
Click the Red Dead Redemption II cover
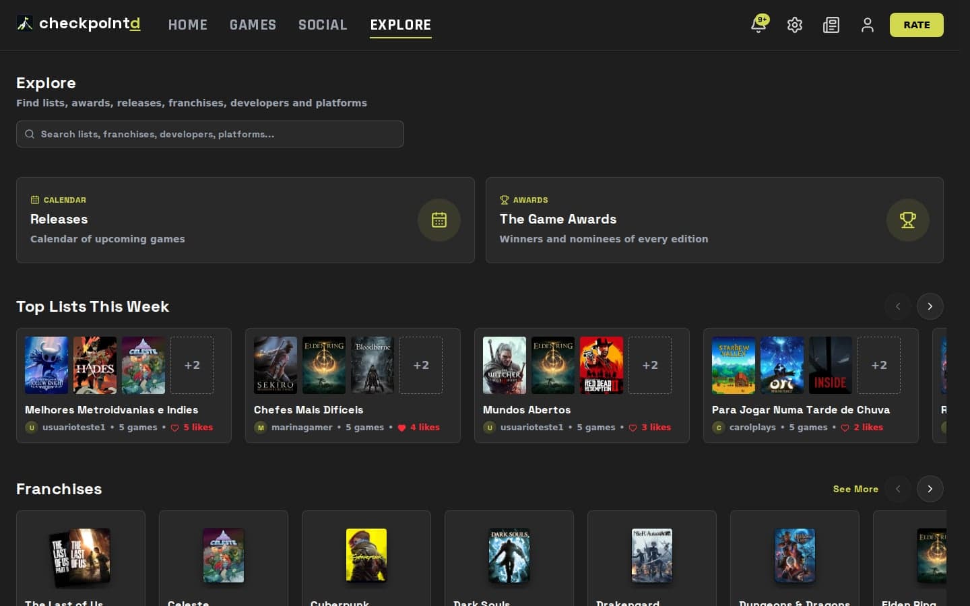coord(602,365)
